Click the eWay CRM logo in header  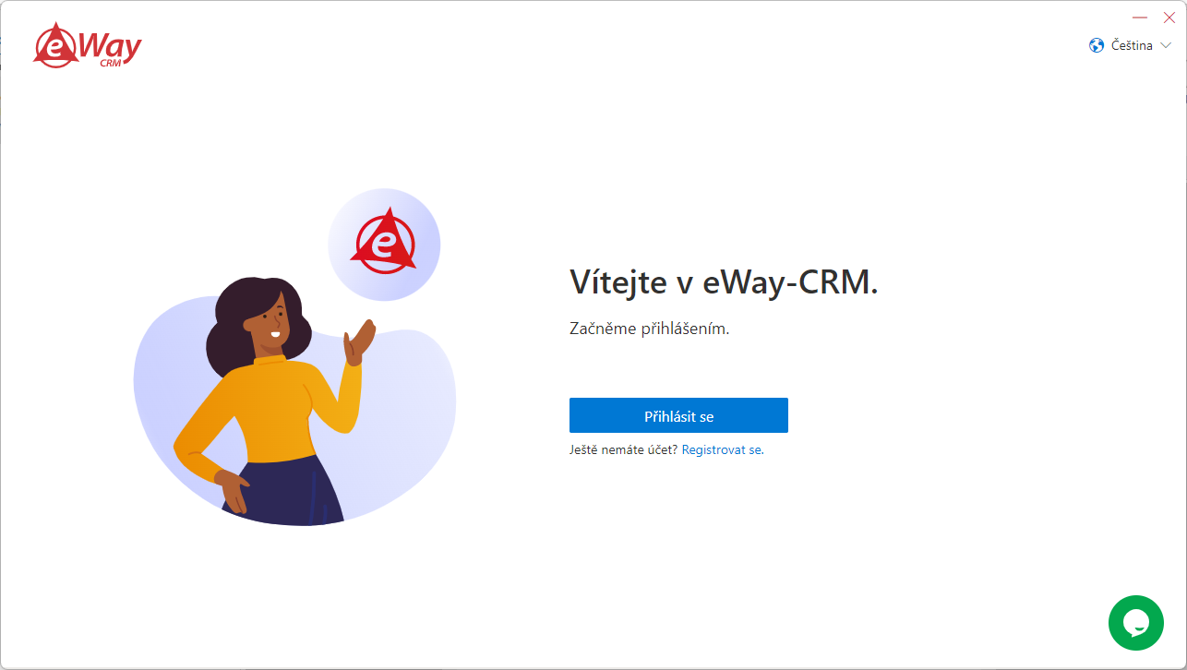pos(88,46)
